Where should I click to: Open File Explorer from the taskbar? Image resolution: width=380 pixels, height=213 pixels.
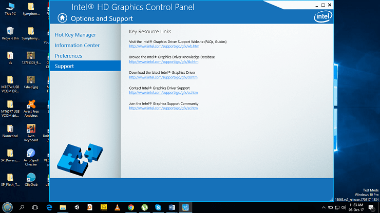tap(63, 207)
